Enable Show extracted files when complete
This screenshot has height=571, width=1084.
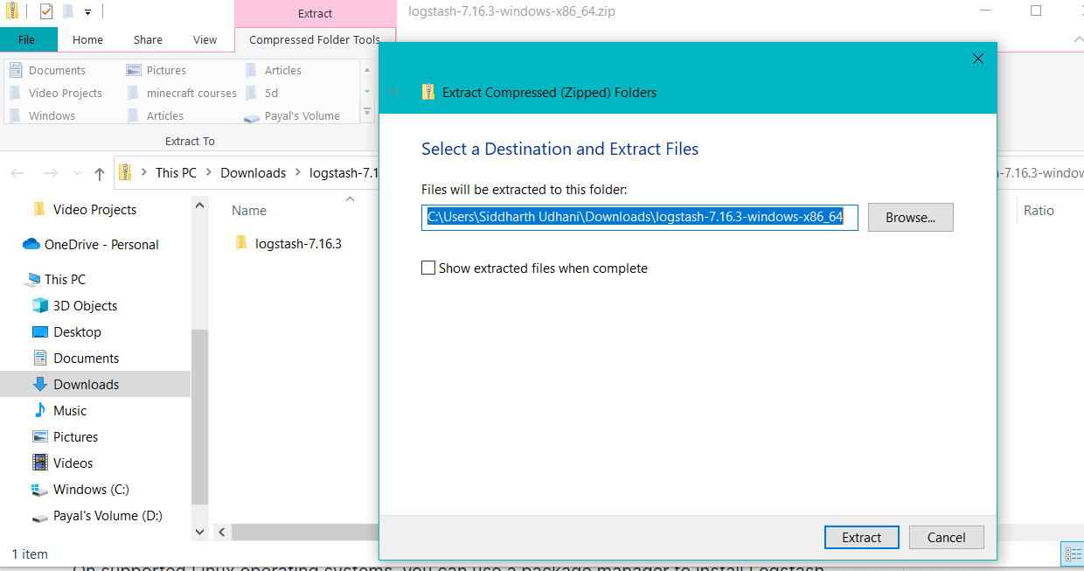[x=428, y=268]
